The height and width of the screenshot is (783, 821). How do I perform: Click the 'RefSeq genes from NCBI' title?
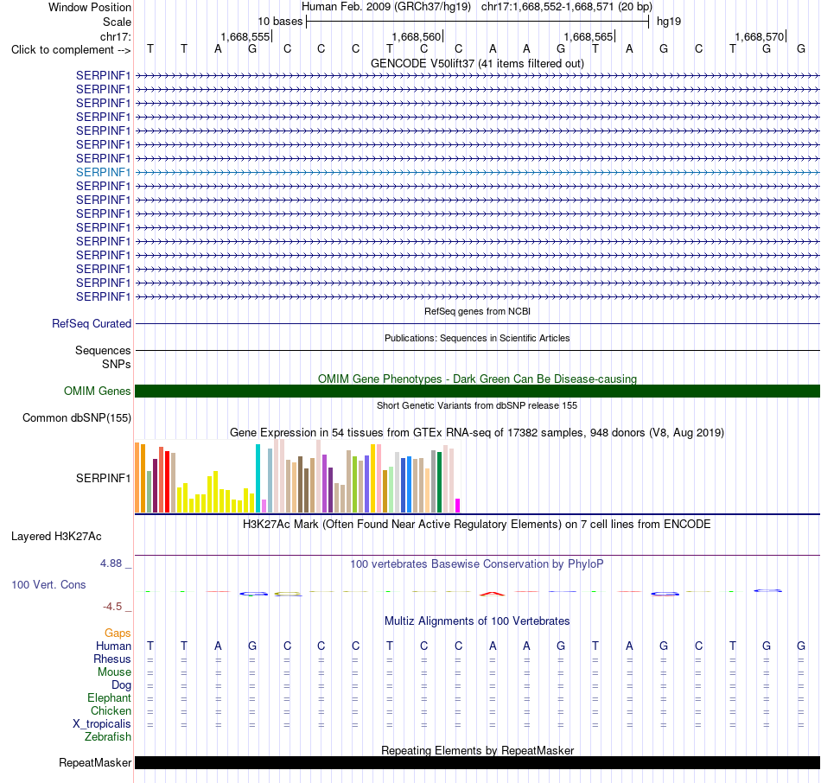[x=477, y=311]
